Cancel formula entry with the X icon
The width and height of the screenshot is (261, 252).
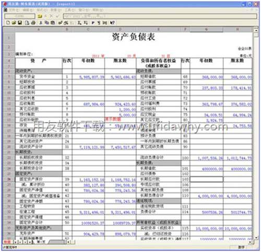[x=52, y=16]
